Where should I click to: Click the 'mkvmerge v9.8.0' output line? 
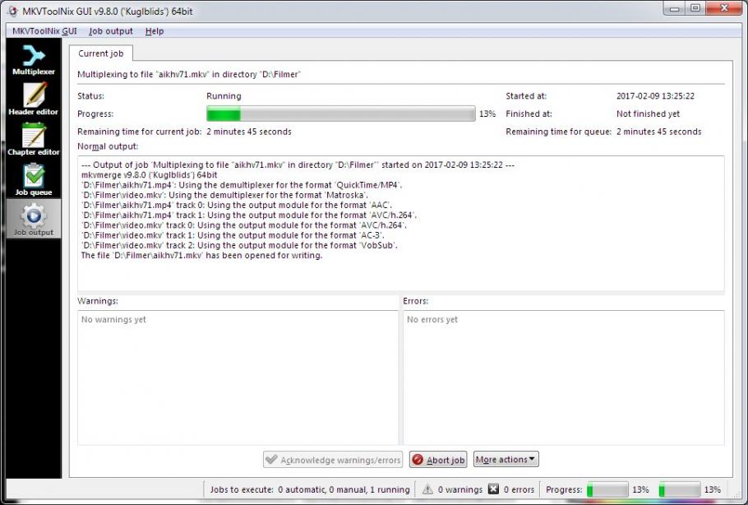point(150,175)
